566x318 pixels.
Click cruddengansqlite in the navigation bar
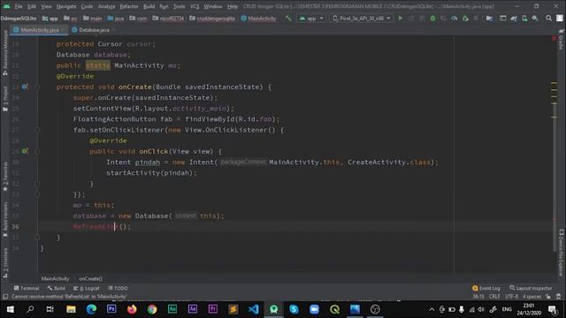(212, 18)
